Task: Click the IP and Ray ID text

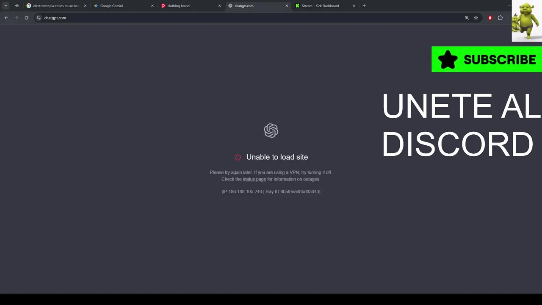Action: [x=271, y=191]
